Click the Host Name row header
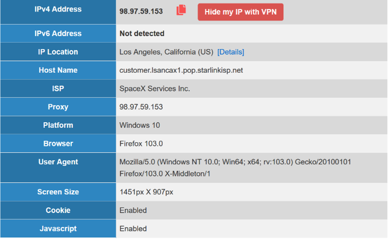This screenshot has height=239, width=389. pos(58,70)
